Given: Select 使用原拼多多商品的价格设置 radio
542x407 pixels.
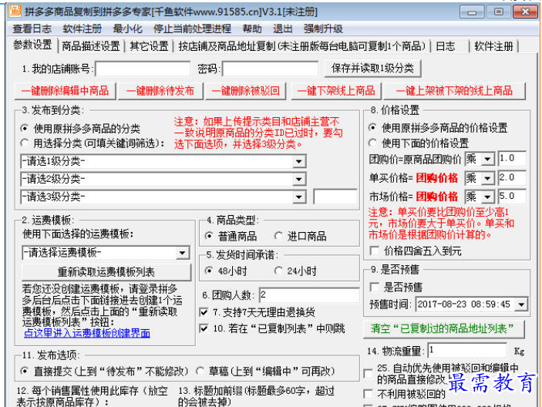Looking at the screenshot, I should tap(372, 127).
